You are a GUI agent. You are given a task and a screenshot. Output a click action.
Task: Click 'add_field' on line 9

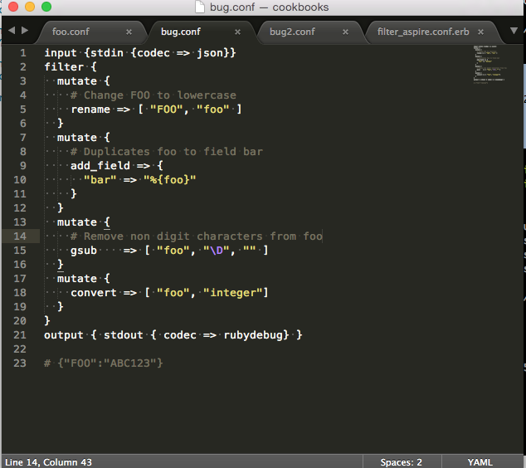(100, 166)
